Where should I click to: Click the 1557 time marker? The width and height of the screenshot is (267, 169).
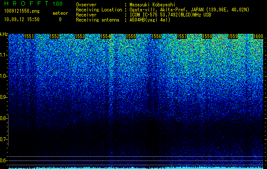[182, 36]
